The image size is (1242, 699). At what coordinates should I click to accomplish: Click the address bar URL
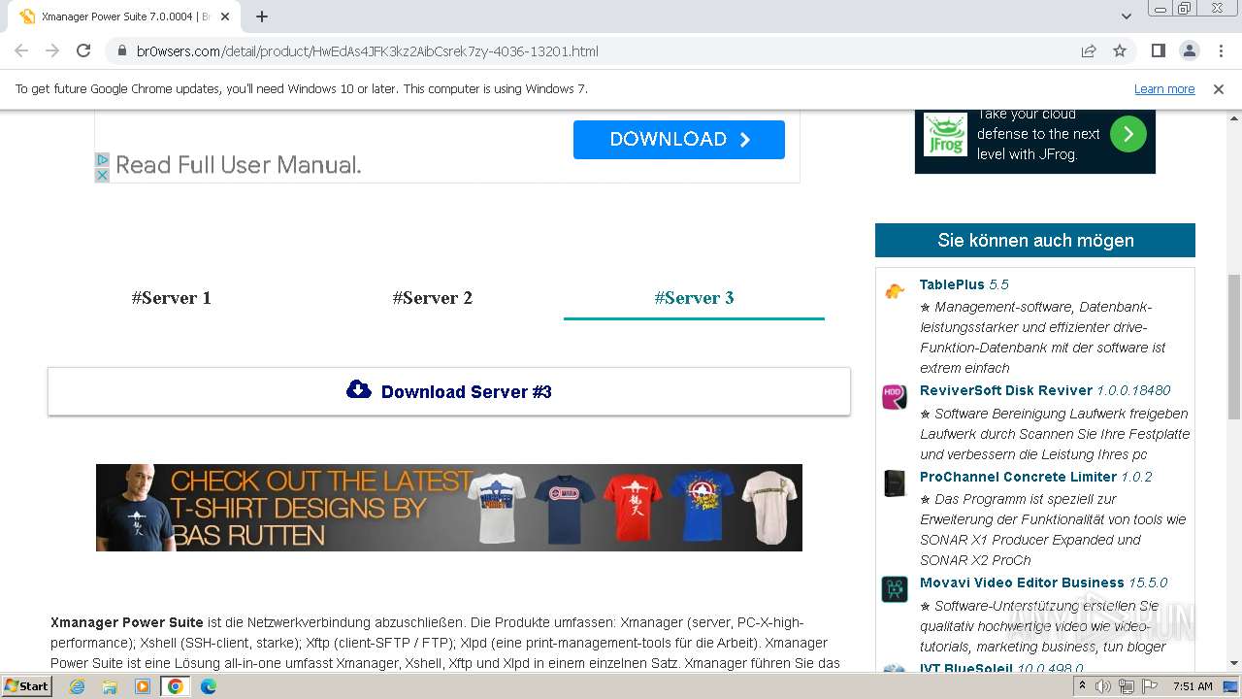pyautogui.click(x=368, y=51)
